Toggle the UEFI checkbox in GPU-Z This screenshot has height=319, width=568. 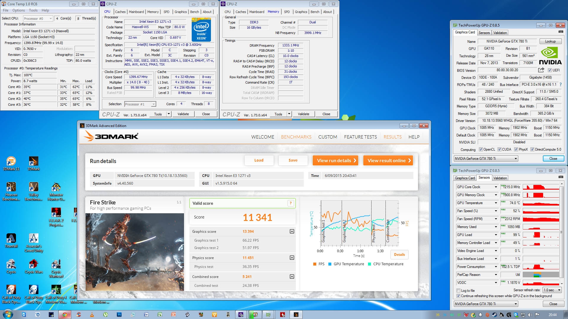(550, 70)
